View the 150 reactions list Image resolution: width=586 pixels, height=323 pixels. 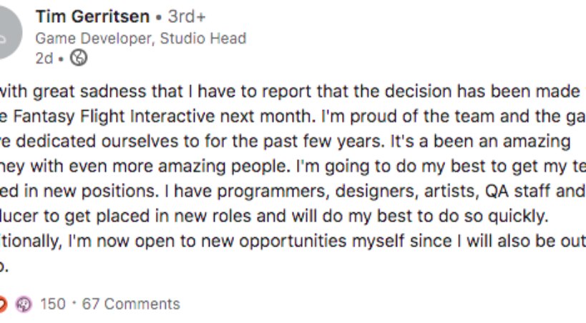coord(52,304)
